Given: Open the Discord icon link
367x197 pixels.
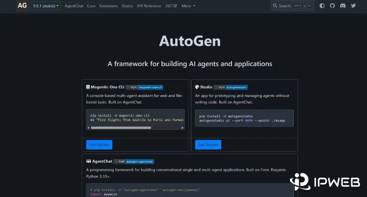Looking at the screenshot, I should 342,6.
